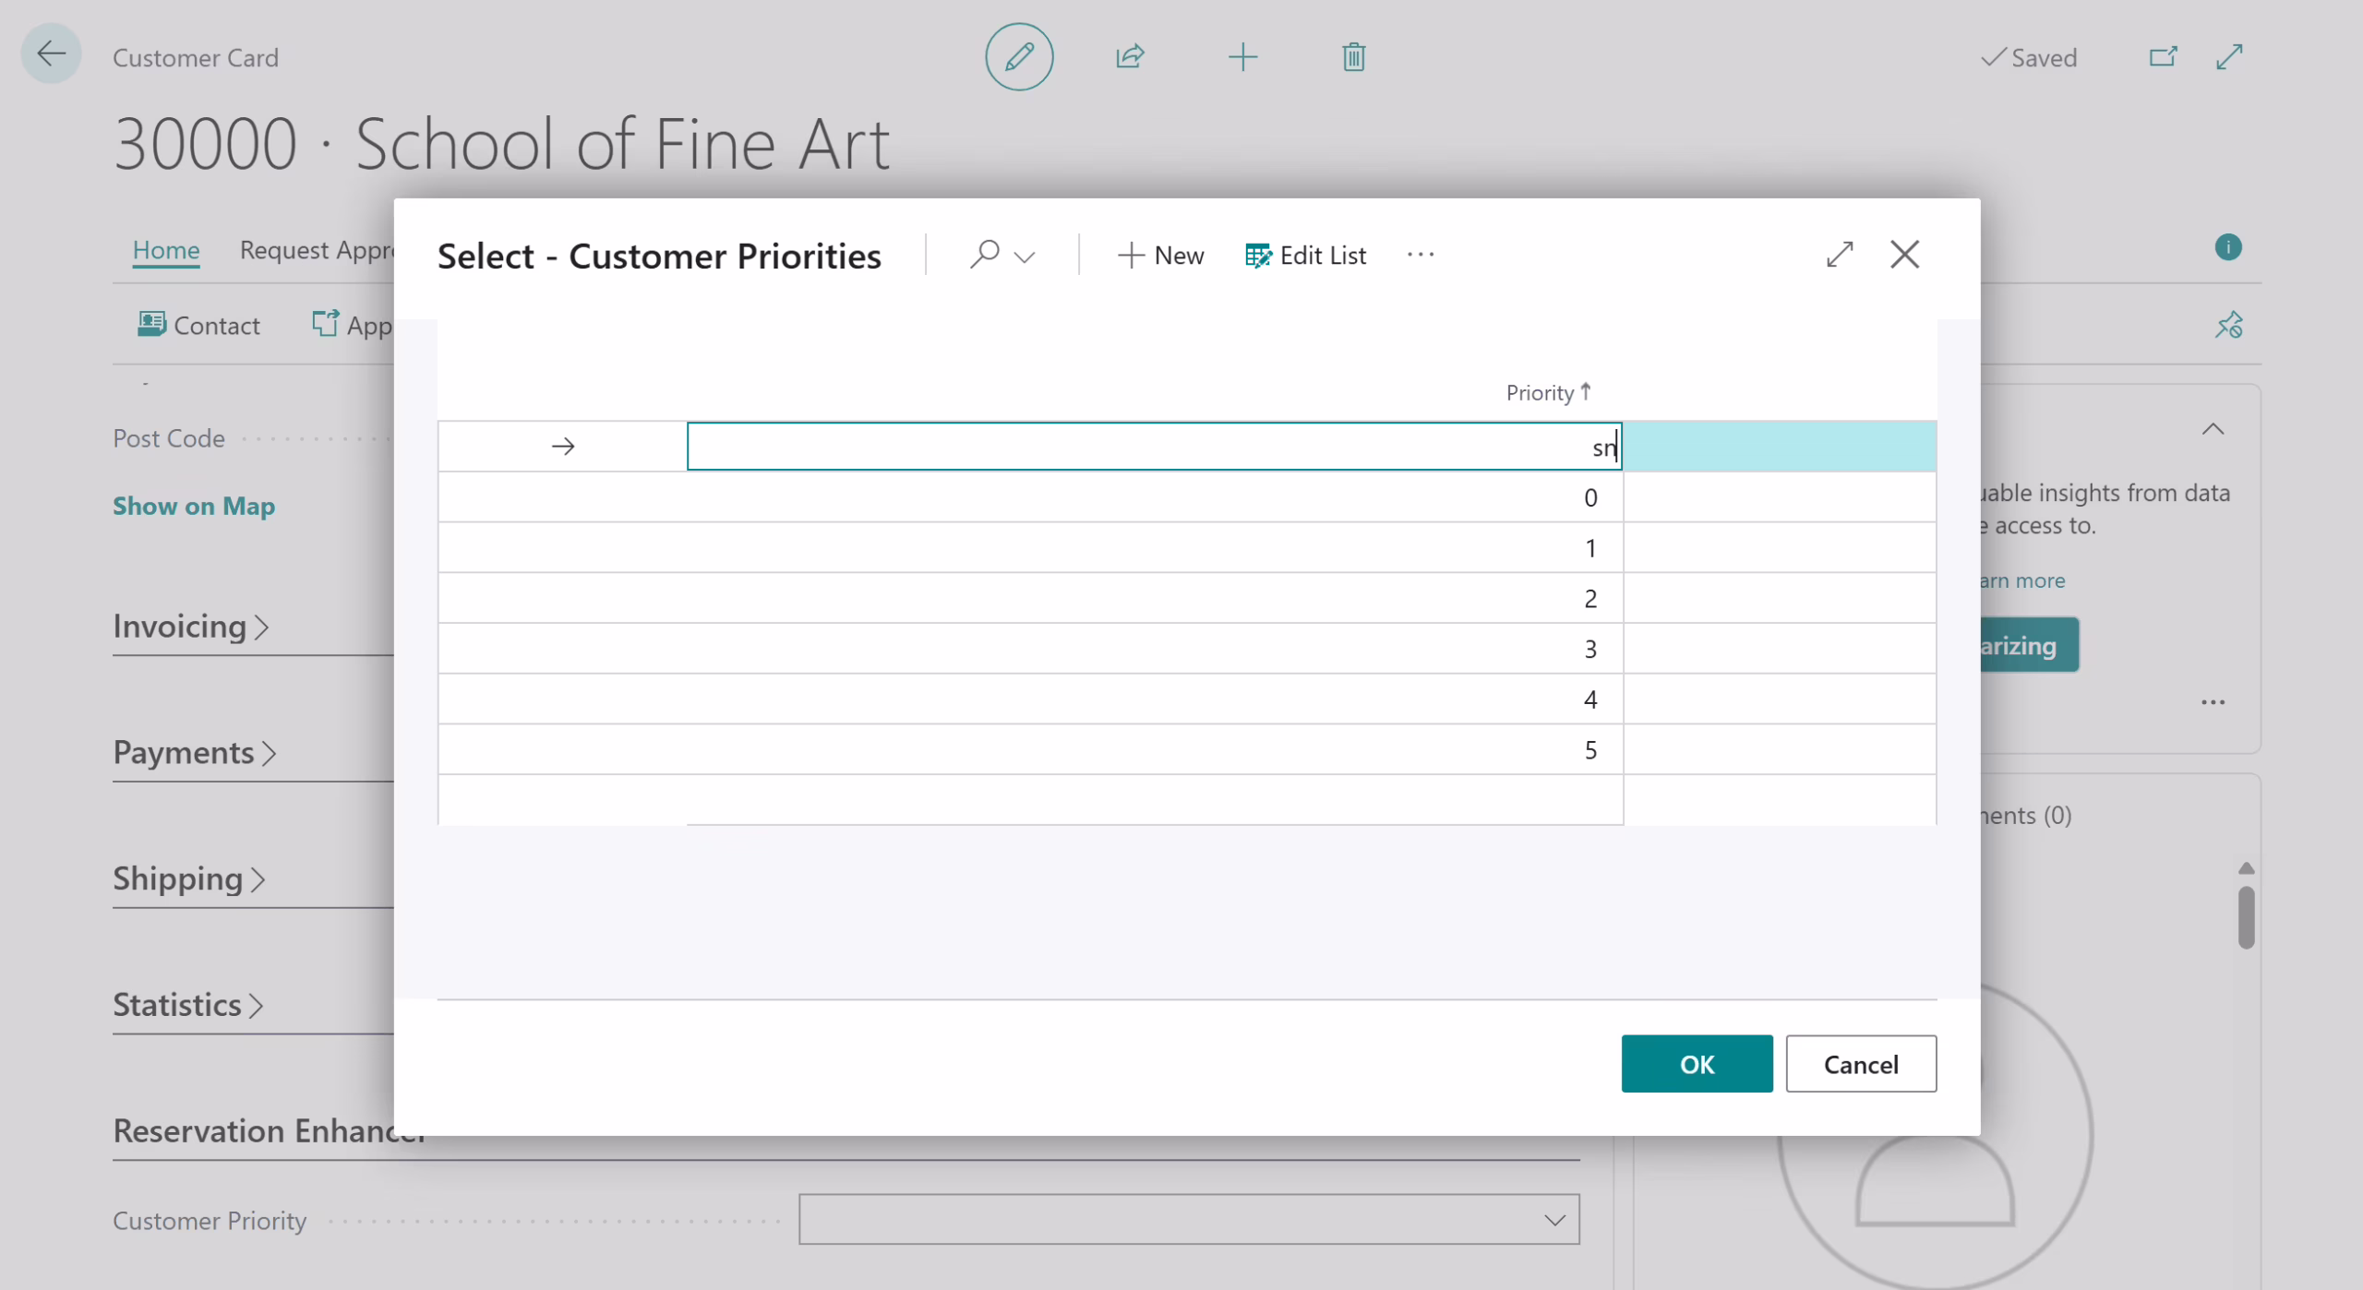2363x1290 pixels.
Task: Click the pencil edit icon
Action: [x=1018, y=57]
